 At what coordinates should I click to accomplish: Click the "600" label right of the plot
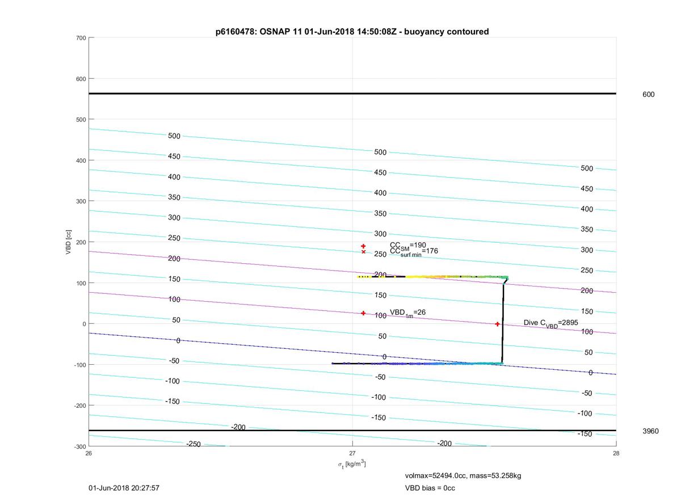coord(648,95)
